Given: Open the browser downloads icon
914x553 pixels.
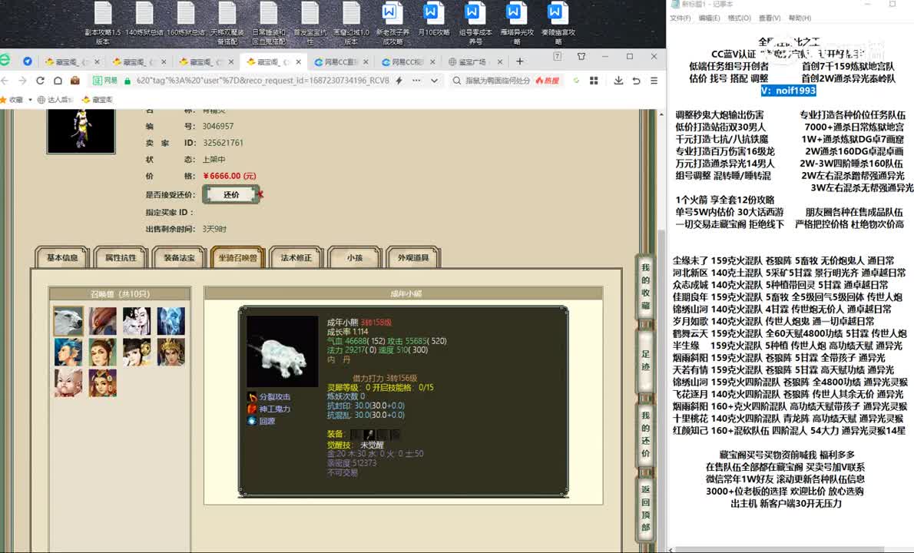Looking at the screenshot, I should click(x=618, y=81).
